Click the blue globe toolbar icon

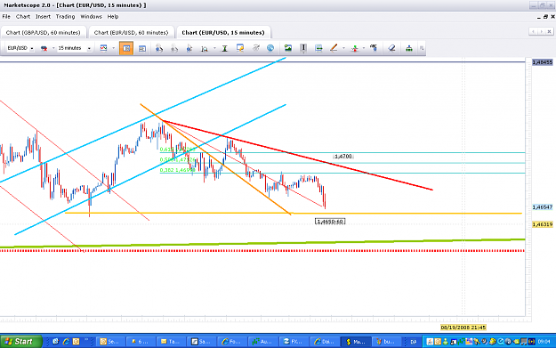click(x=270, y=48)
